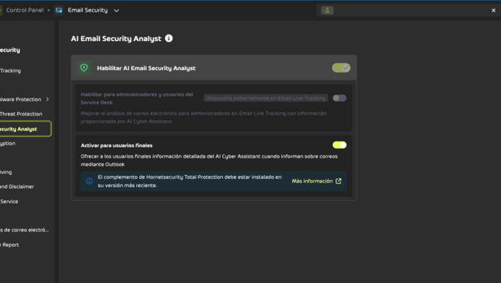Toggle Habilitar AI Email Security Analyst switch
The image size is (501, 283).
(x=341, y=68)
